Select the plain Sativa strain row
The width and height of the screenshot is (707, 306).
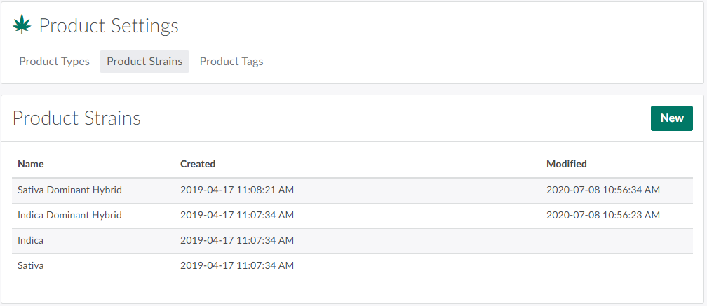click(x=30, y=265)
